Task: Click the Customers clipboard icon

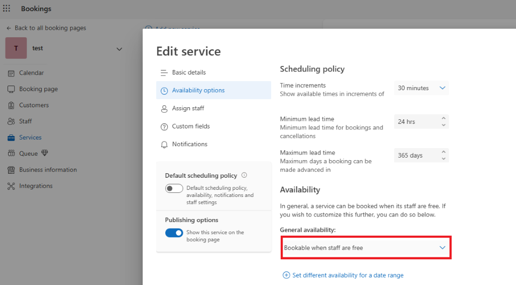Action: (11, 105)
